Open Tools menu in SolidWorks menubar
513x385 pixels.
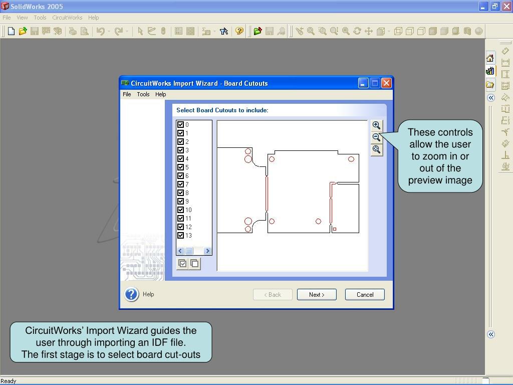click(x=40, y=18)
